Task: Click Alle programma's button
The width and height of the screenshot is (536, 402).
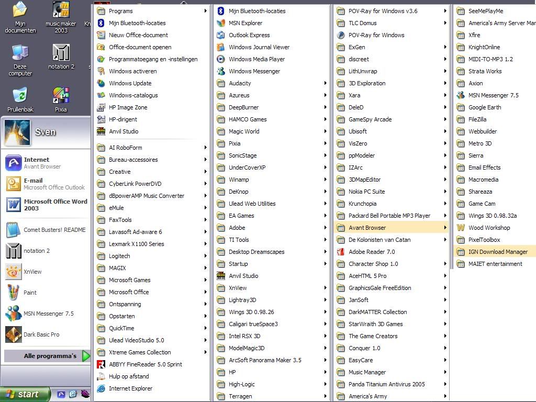Action: [x=47, y=356]
